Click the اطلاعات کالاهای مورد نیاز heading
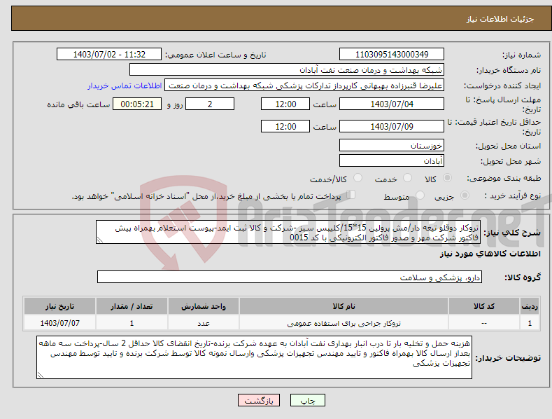The image size is (552, 419). coord(490,254)
